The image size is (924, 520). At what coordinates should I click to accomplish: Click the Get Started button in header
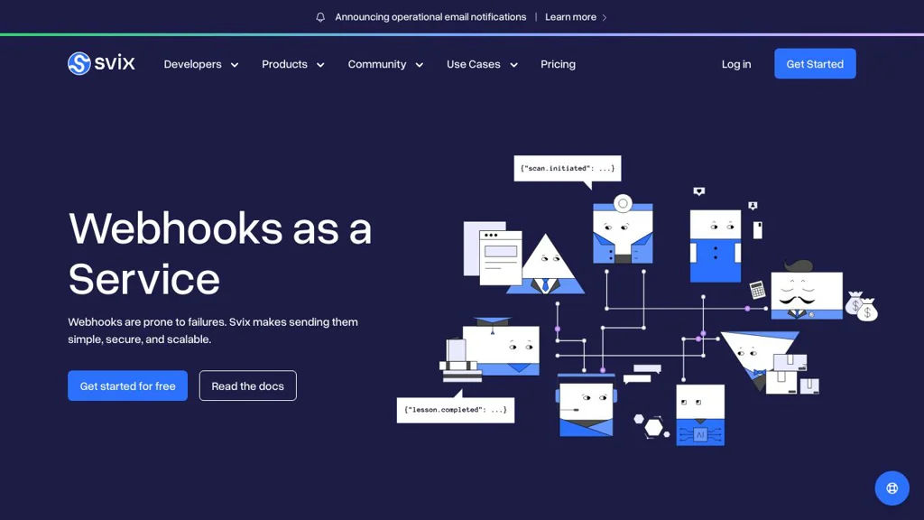(815, 64)
